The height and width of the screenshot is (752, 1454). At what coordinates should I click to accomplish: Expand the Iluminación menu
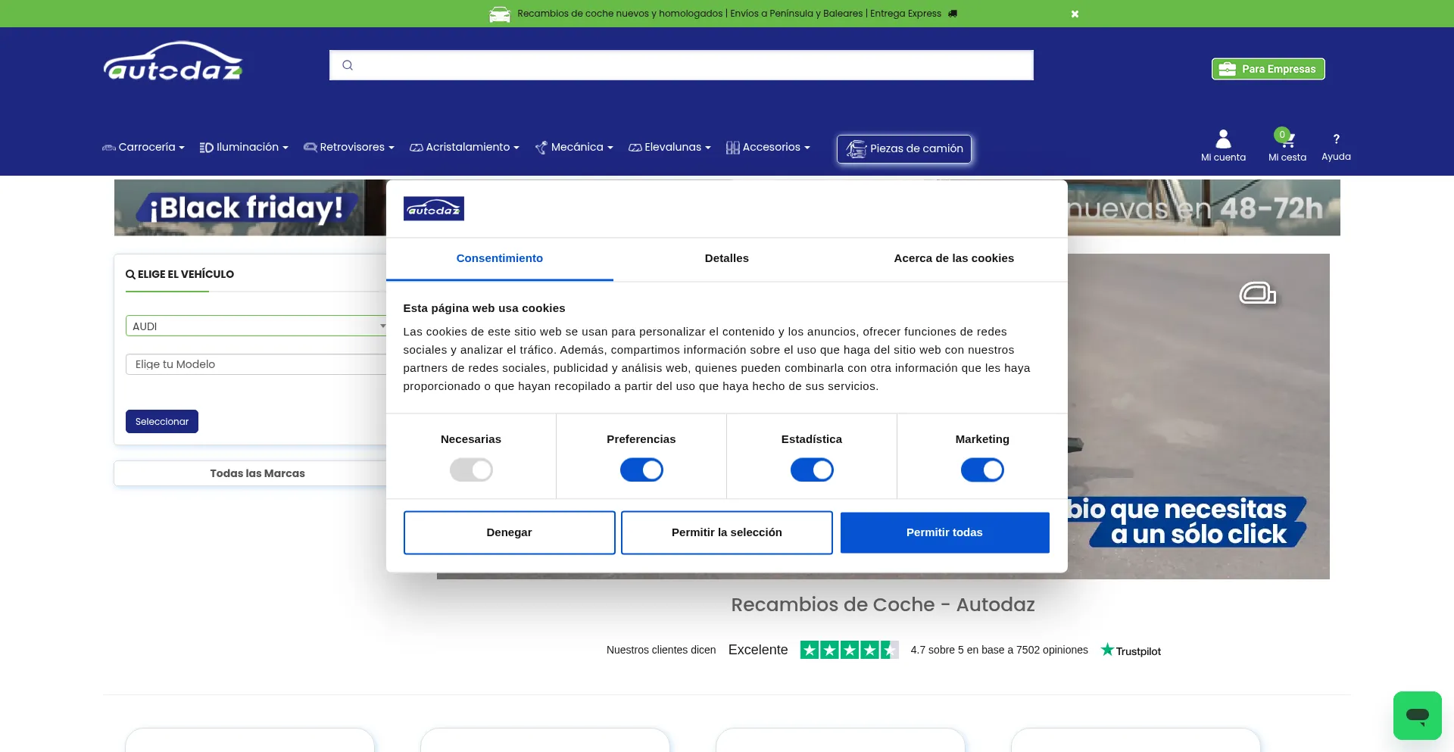pyautogui.click(x=244, y=147)
